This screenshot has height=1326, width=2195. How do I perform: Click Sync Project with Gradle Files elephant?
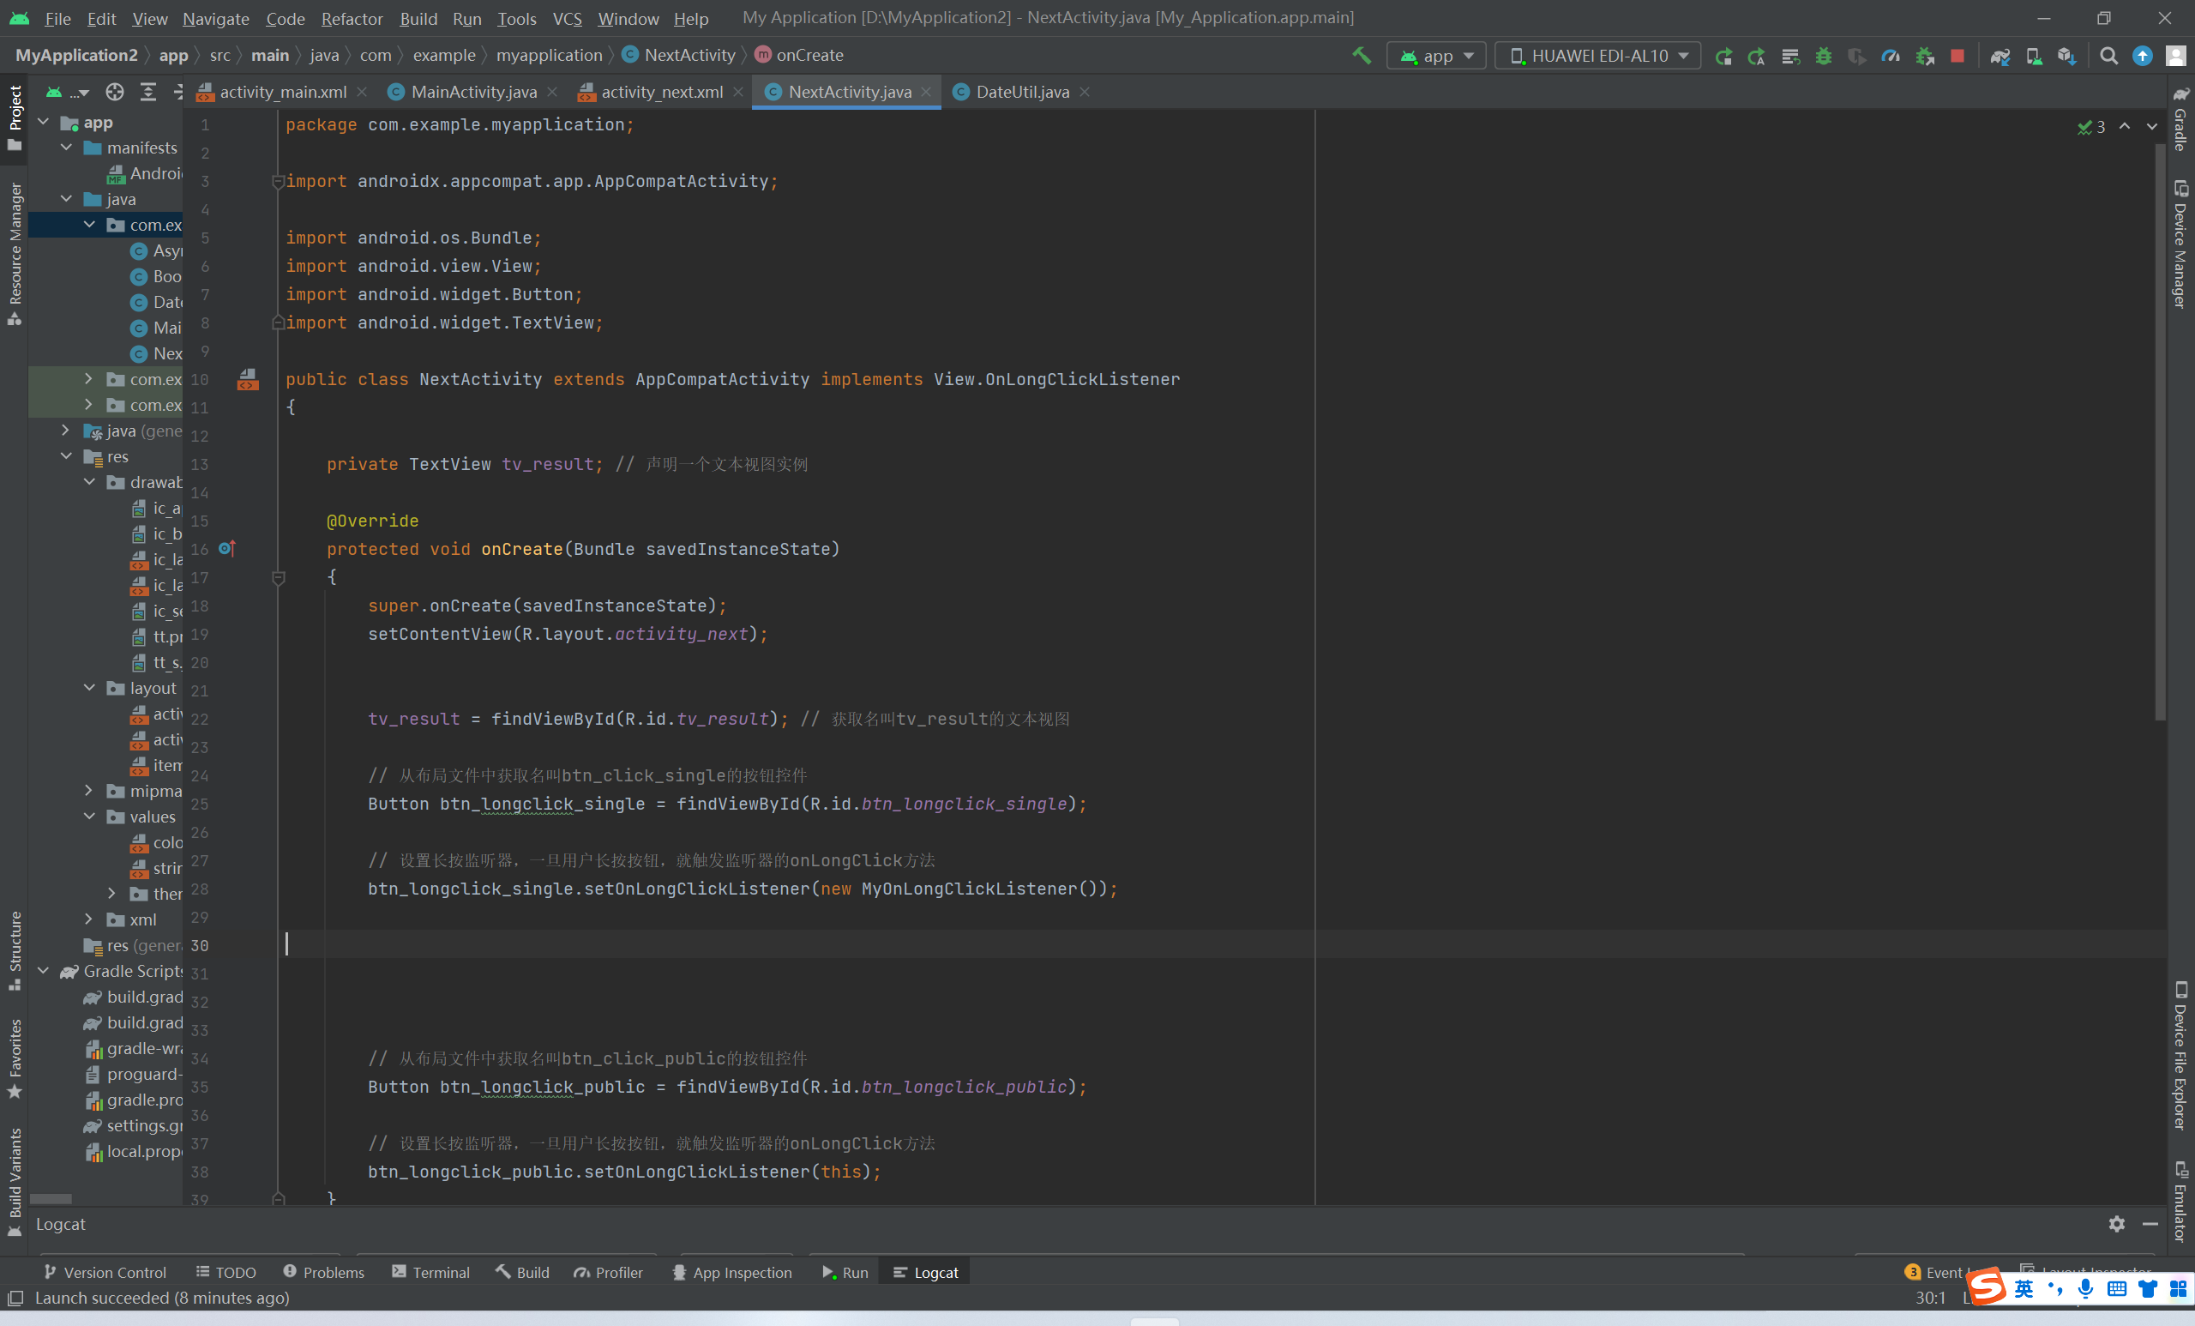pos(2000,56)
